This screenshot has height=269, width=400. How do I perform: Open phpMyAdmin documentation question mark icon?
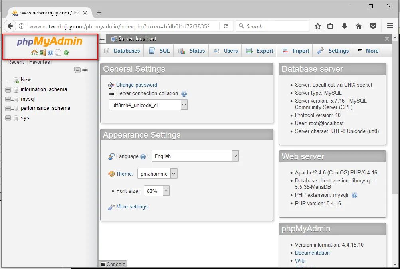50,52
